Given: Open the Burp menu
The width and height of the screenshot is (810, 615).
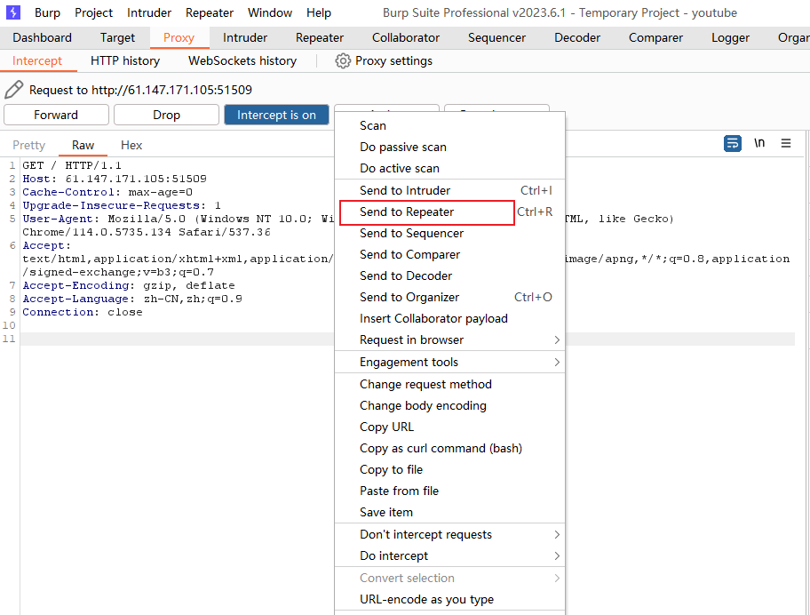Looking at the screenshot, I should [x=48, y=13].
